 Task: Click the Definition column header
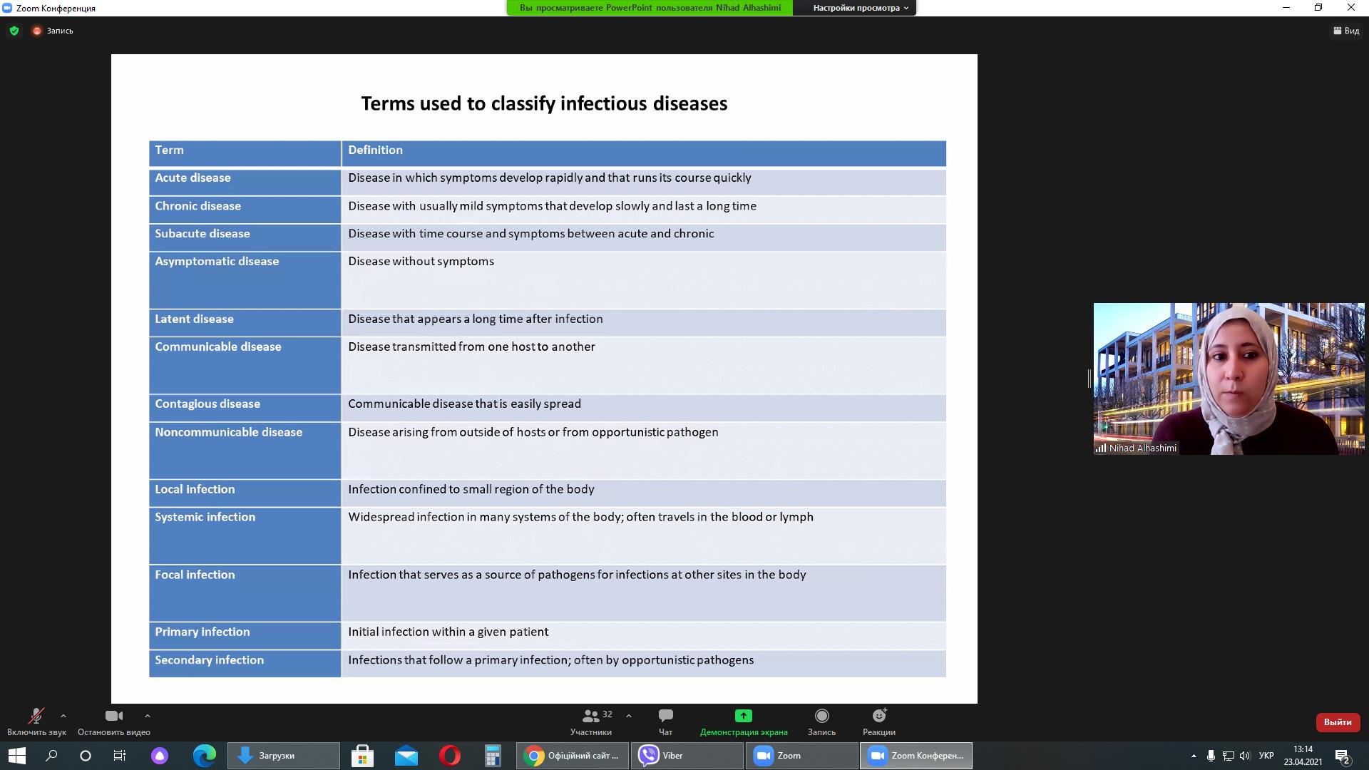(644, 154)
